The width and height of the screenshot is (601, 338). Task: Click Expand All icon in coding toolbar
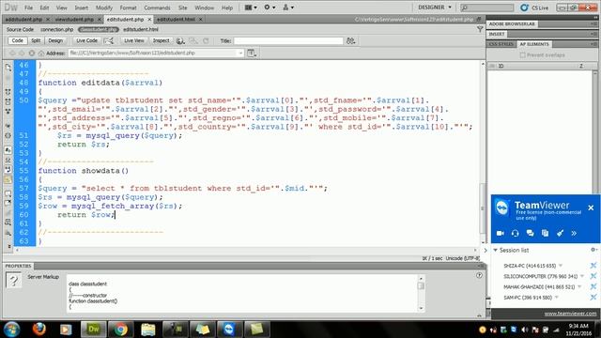click(8, 111)
